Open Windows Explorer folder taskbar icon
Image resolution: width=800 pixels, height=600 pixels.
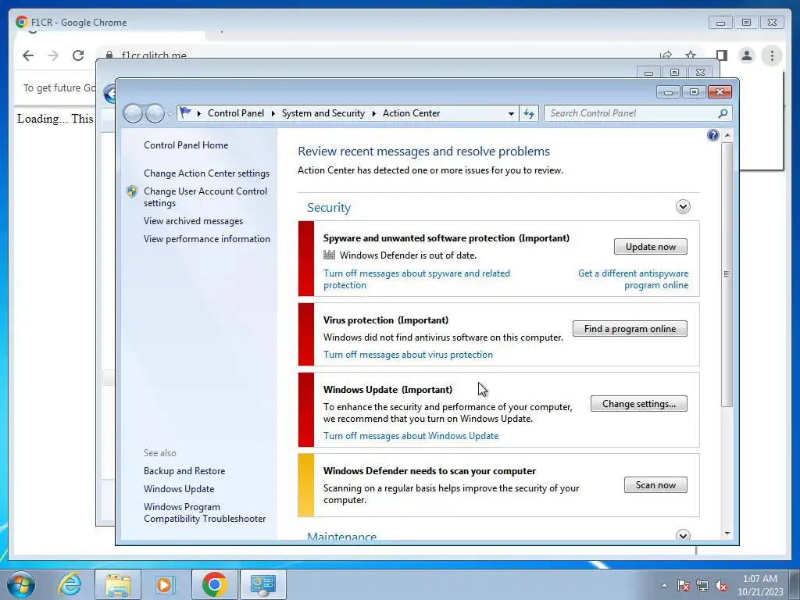tap(117, 584)
